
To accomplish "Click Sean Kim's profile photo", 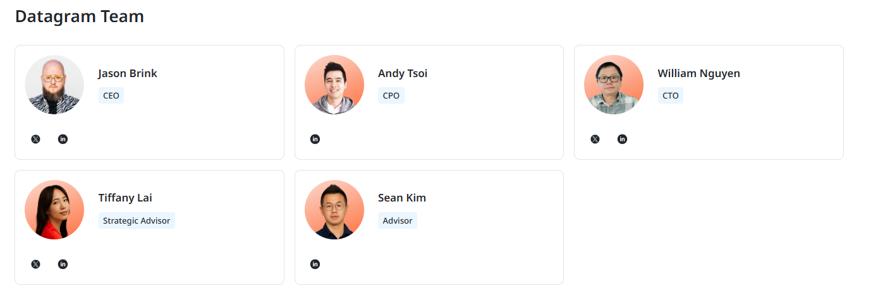I will pyautogui.click(x=334, y=210).
